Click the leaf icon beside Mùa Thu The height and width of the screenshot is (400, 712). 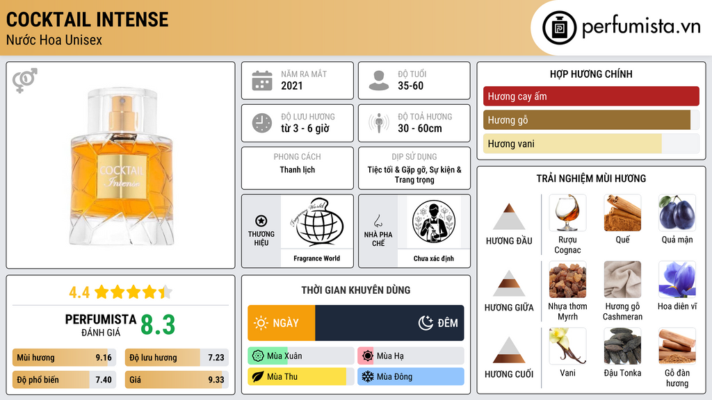click(x=258, y=376)
